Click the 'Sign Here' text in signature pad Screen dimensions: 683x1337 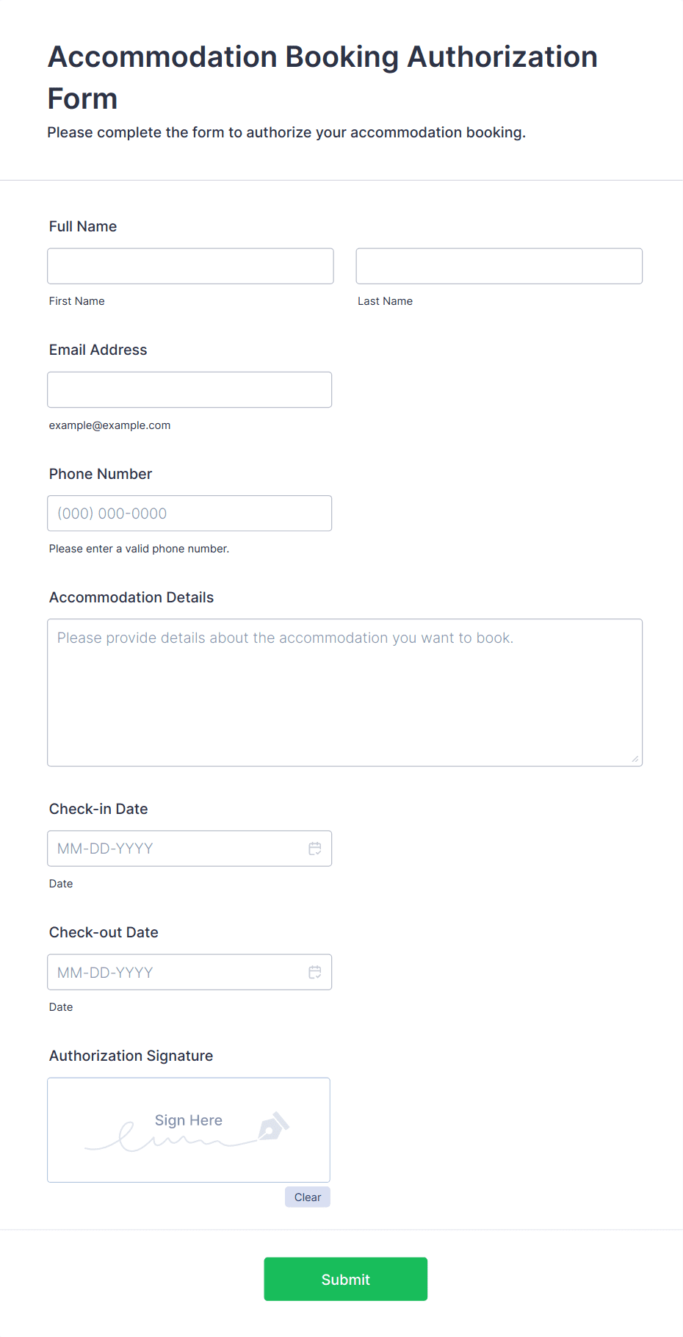click(x=189, y=1120)
